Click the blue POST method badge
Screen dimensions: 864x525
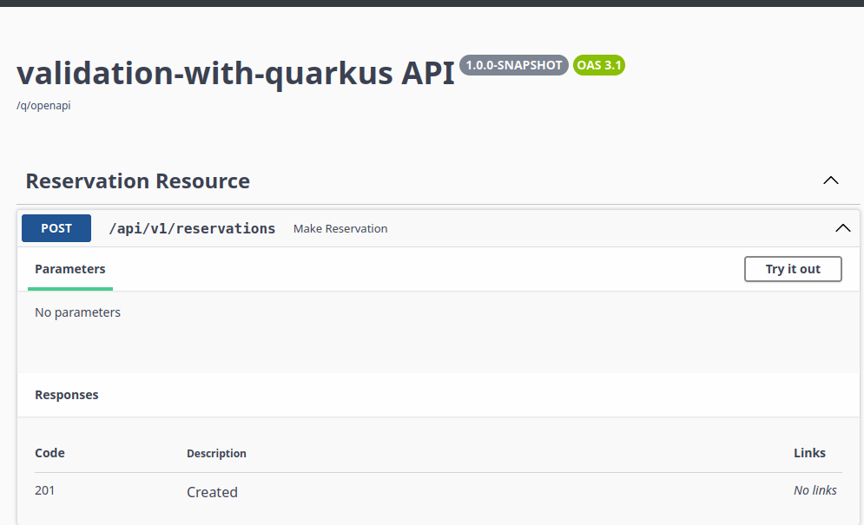pos(56,228)
